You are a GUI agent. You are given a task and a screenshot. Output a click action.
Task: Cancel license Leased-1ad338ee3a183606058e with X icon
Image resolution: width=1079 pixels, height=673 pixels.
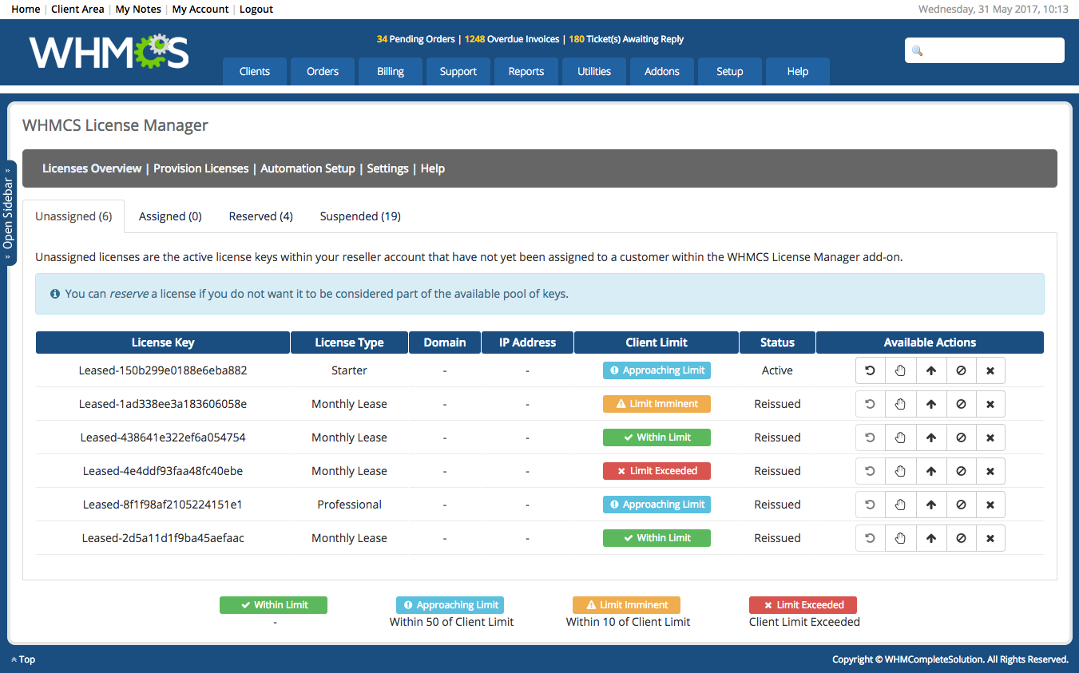(990, 404)
